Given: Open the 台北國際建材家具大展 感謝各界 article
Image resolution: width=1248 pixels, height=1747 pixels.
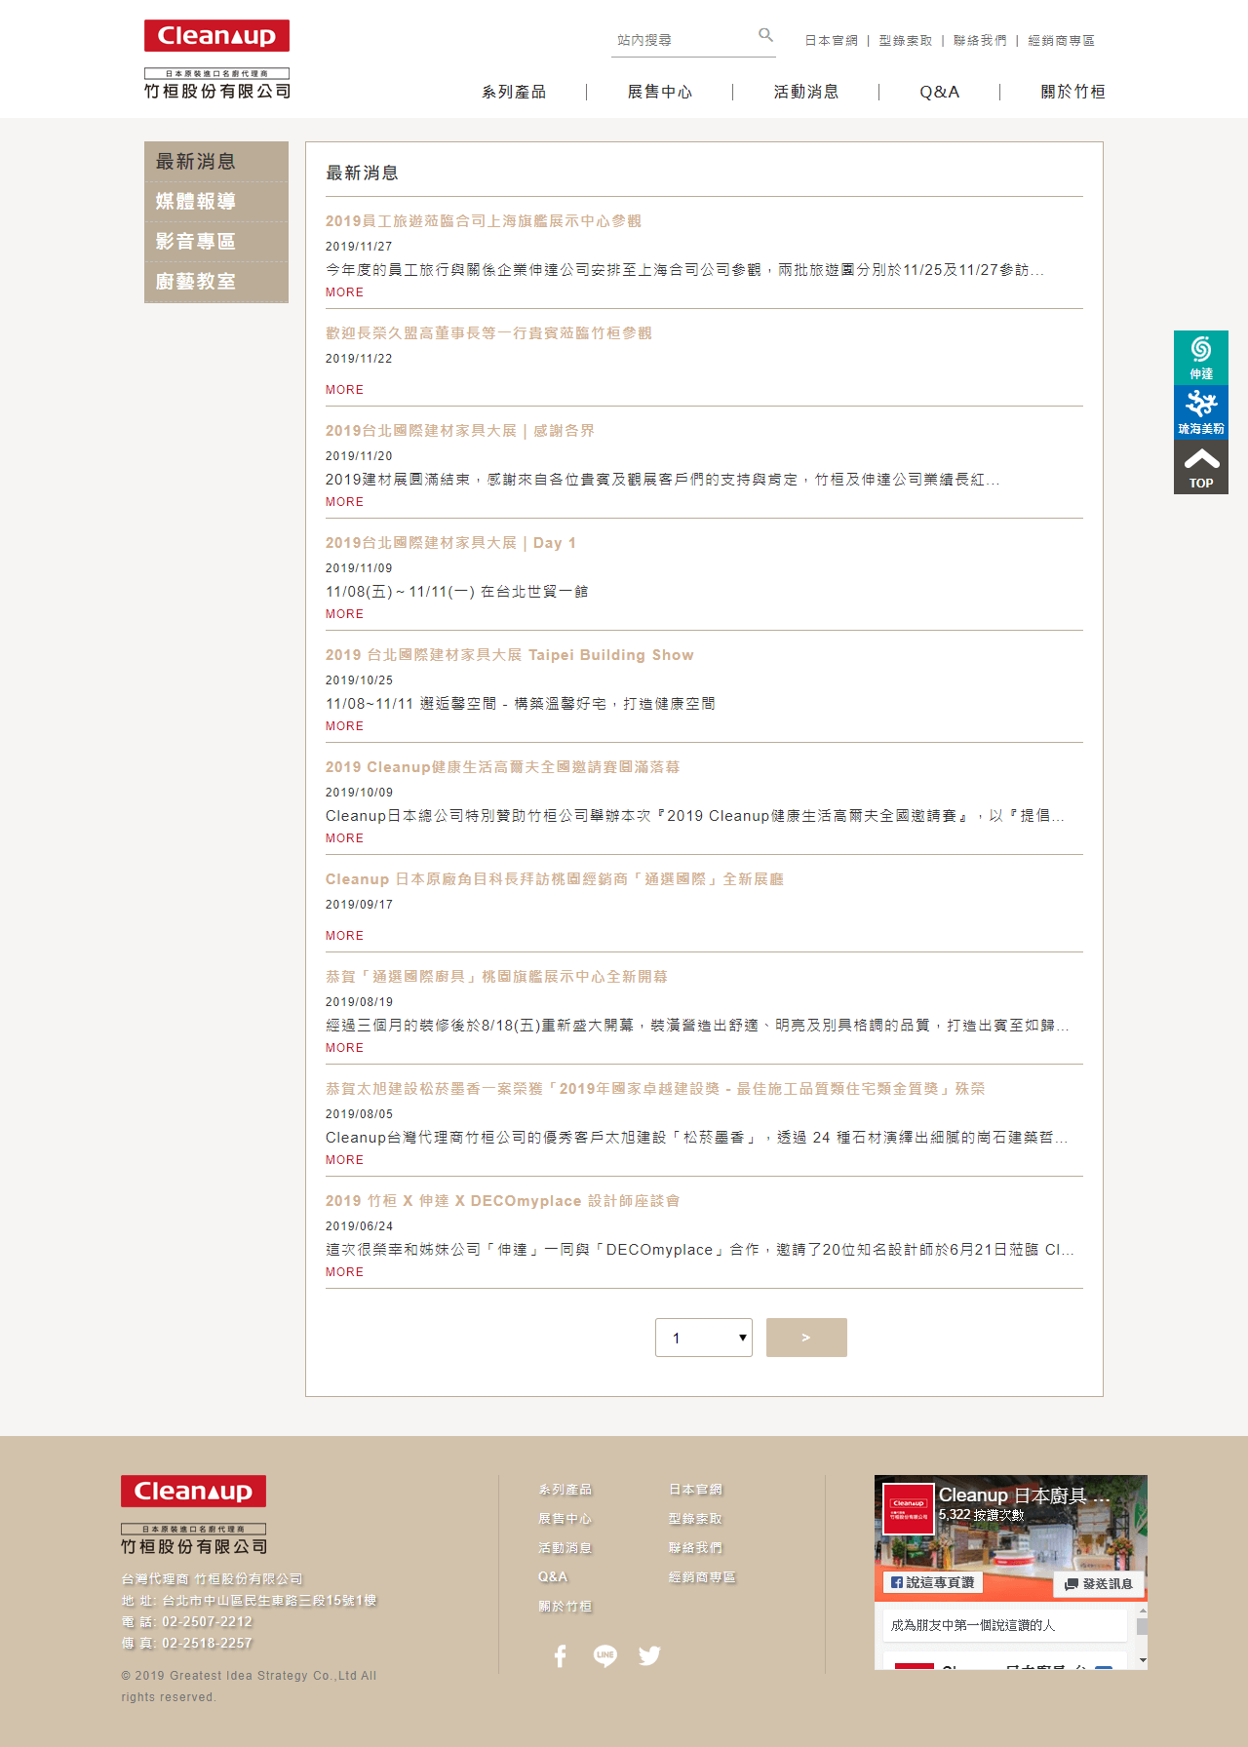Looking at the screenshot, I should [460, 431].
